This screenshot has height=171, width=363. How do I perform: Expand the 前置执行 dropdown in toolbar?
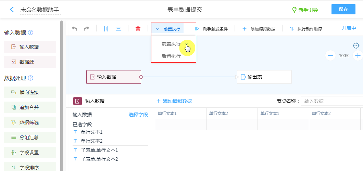(x=168, y=29)
